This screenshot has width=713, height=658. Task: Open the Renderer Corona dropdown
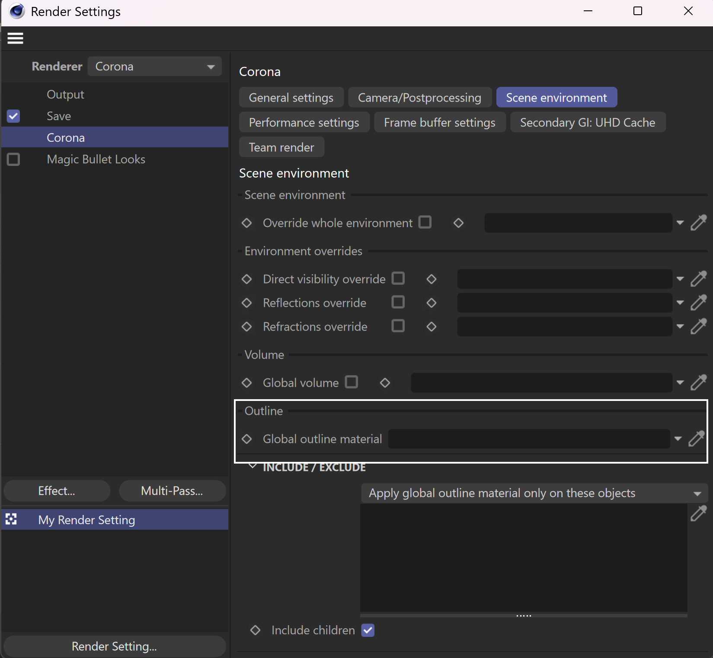coord(155,67)
